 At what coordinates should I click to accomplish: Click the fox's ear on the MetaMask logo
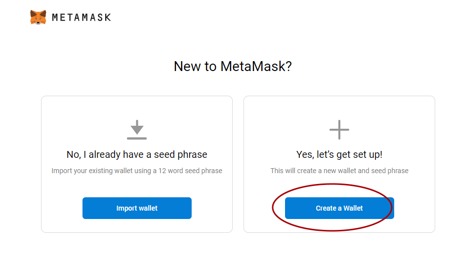(33, 13)
